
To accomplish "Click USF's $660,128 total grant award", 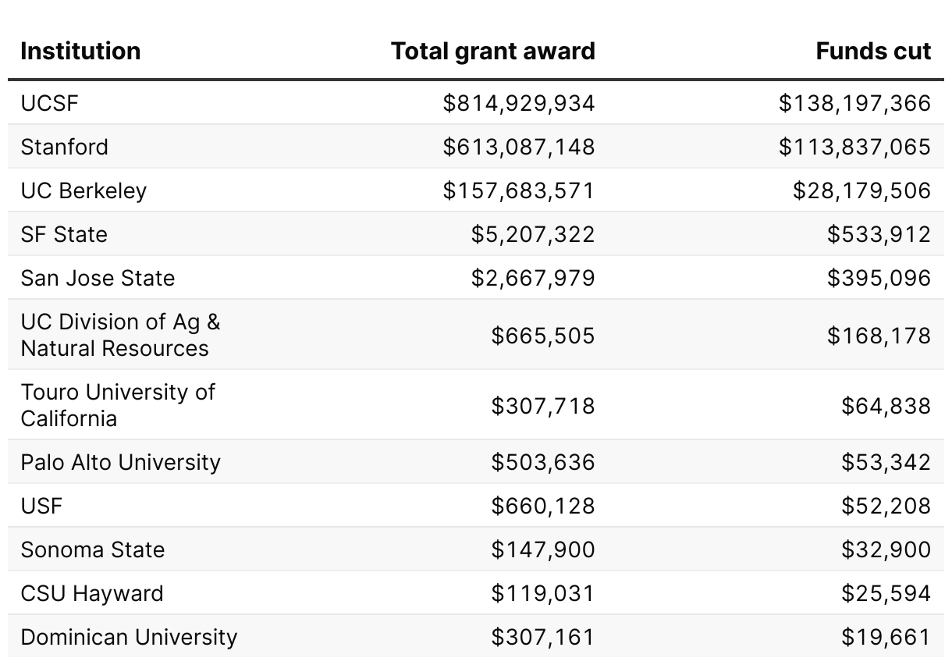I will [x=542, y=506].
